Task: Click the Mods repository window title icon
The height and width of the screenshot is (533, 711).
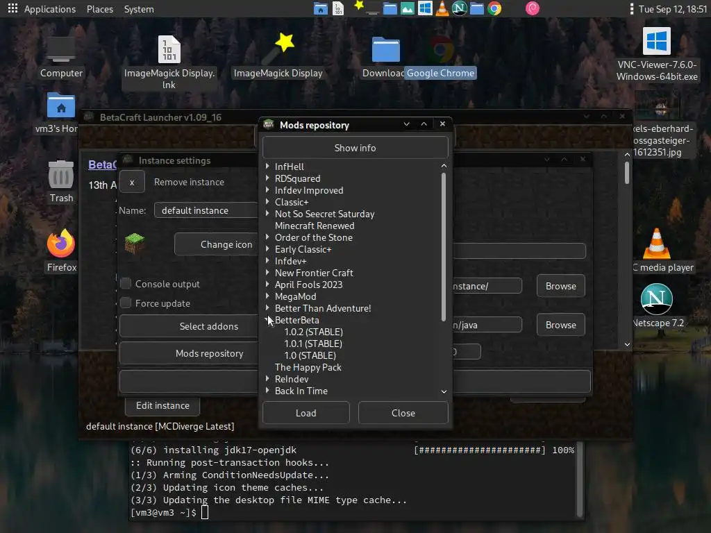Action: 269,124
